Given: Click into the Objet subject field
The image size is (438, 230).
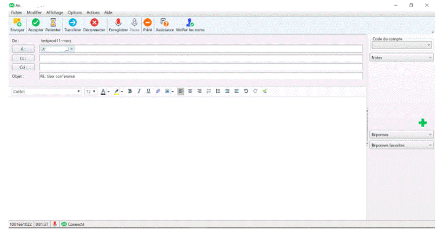Looking at the screenshot, I should coord(200,76).
